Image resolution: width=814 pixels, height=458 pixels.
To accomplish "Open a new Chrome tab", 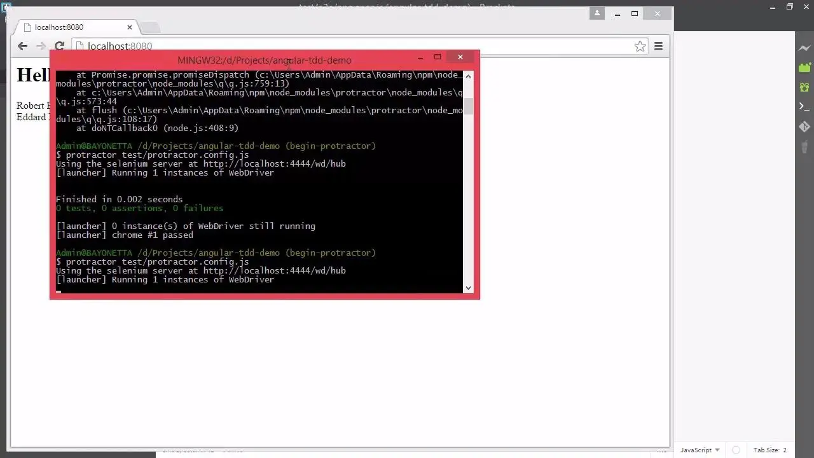I will (x=150, y=27).
